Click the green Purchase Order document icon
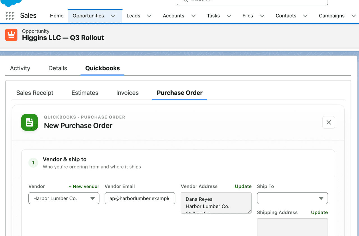Screen dimensions: 359x236 [x=29, y=122]
